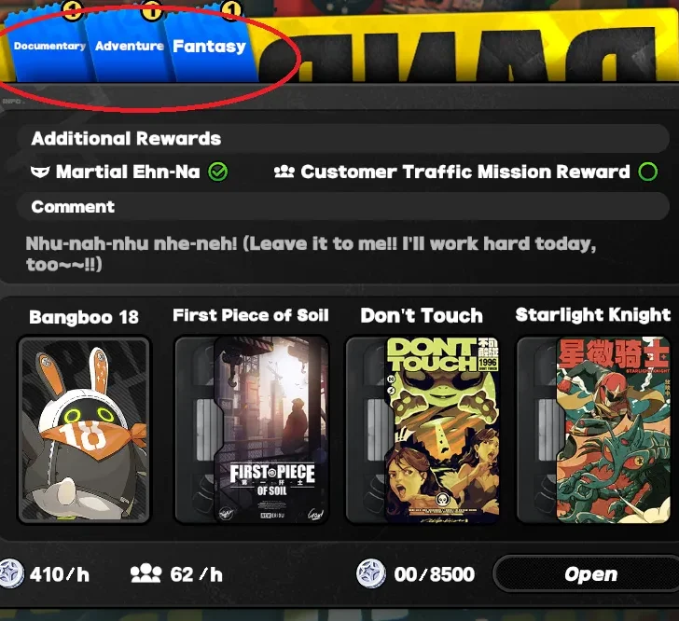Click the coin icon next to 410/h
Image resolution: width=679 pixels, height=621 pixels.
[11, 573]
